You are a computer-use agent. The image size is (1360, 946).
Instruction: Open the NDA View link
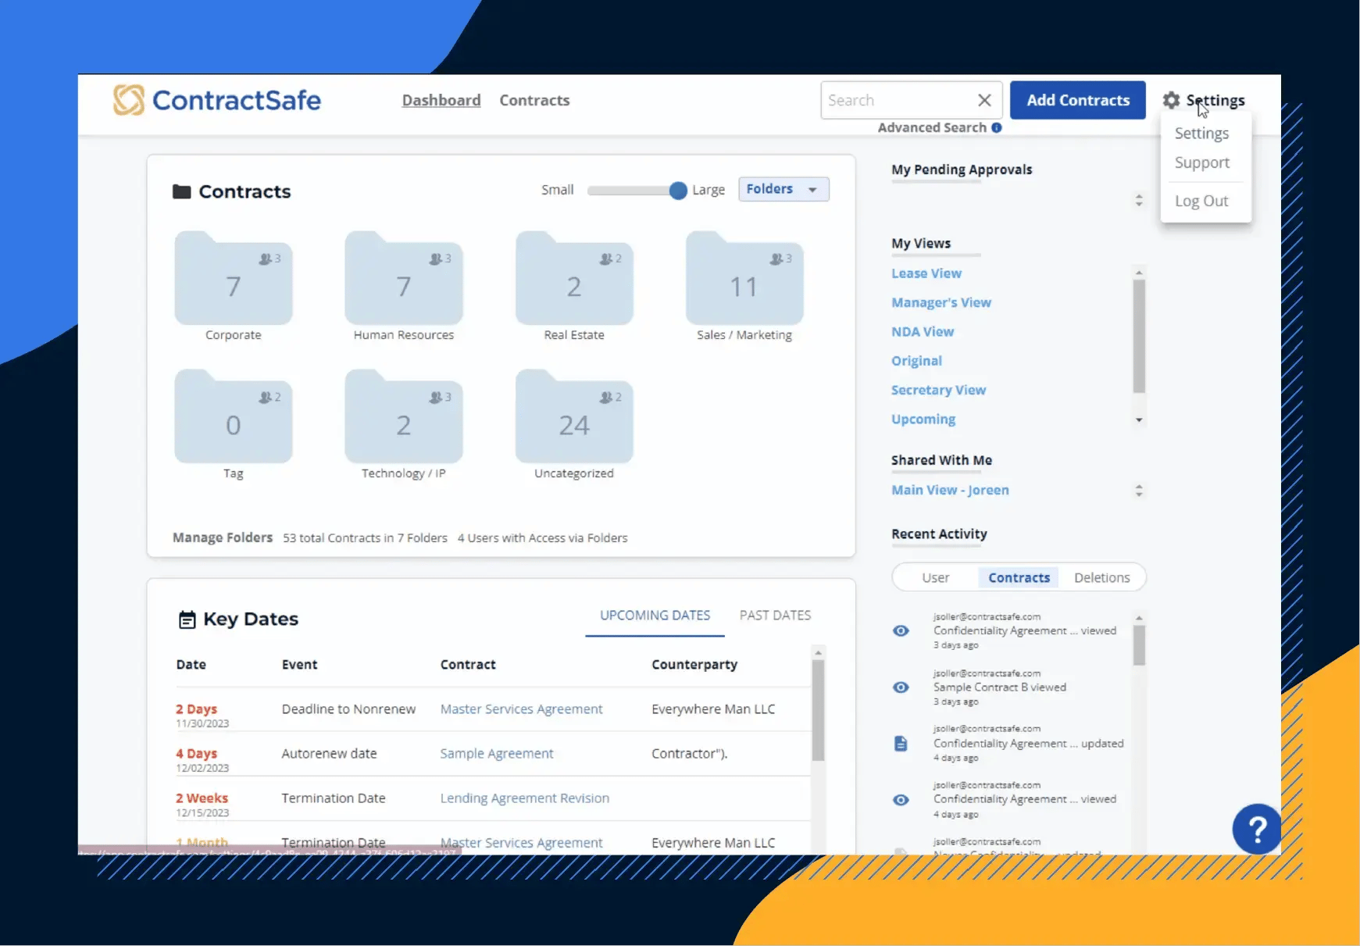point(923,332)
